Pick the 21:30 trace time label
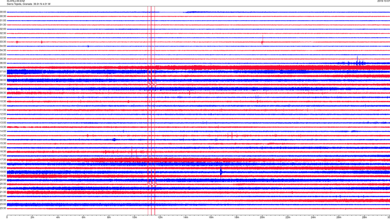The image size is (390, 219). tap(3, 192)
